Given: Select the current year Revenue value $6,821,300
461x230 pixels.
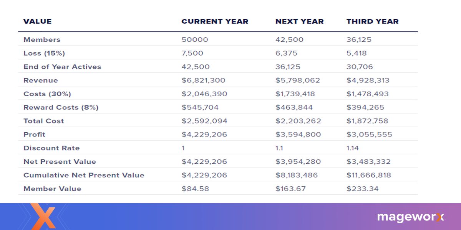Looking at the screenshot, I should [203, 80].
